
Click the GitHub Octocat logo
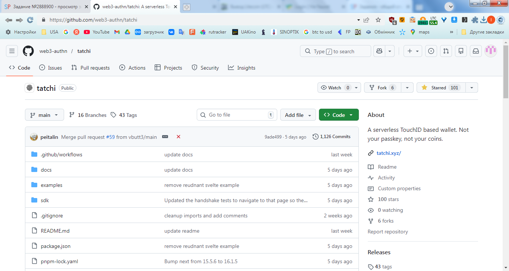(x=28, y=51)
